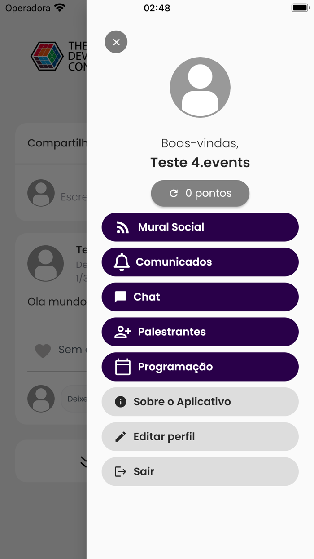
Task: Open Sobre o Aplicativo
Action: tap(200, 402)
